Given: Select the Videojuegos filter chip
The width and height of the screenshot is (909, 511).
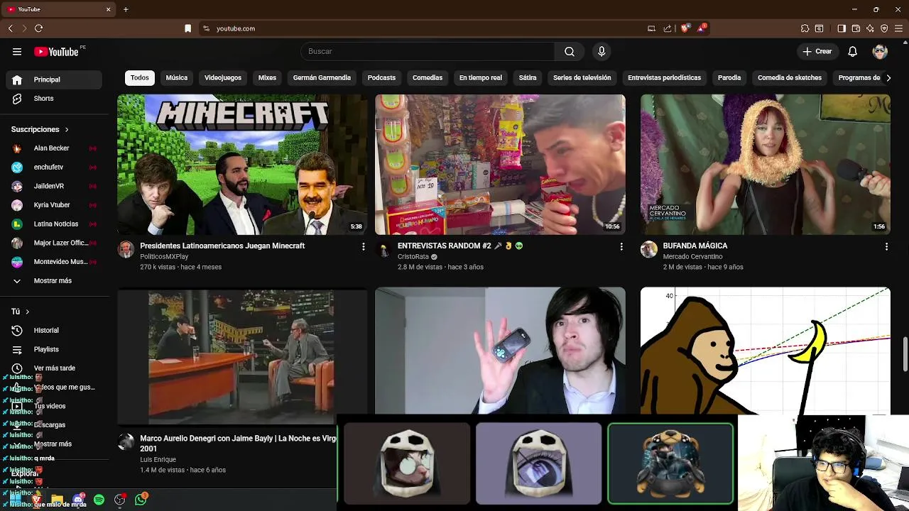Looking at the screenshot, I should click(x=223, y=78).
